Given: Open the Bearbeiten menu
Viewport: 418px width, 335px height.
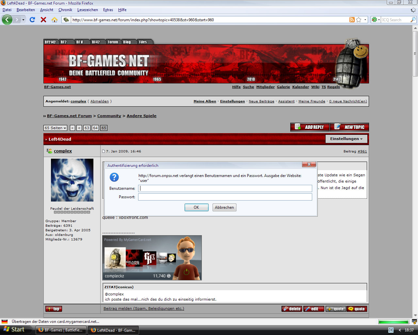Looking at the screenshot, I should [26, 10].
